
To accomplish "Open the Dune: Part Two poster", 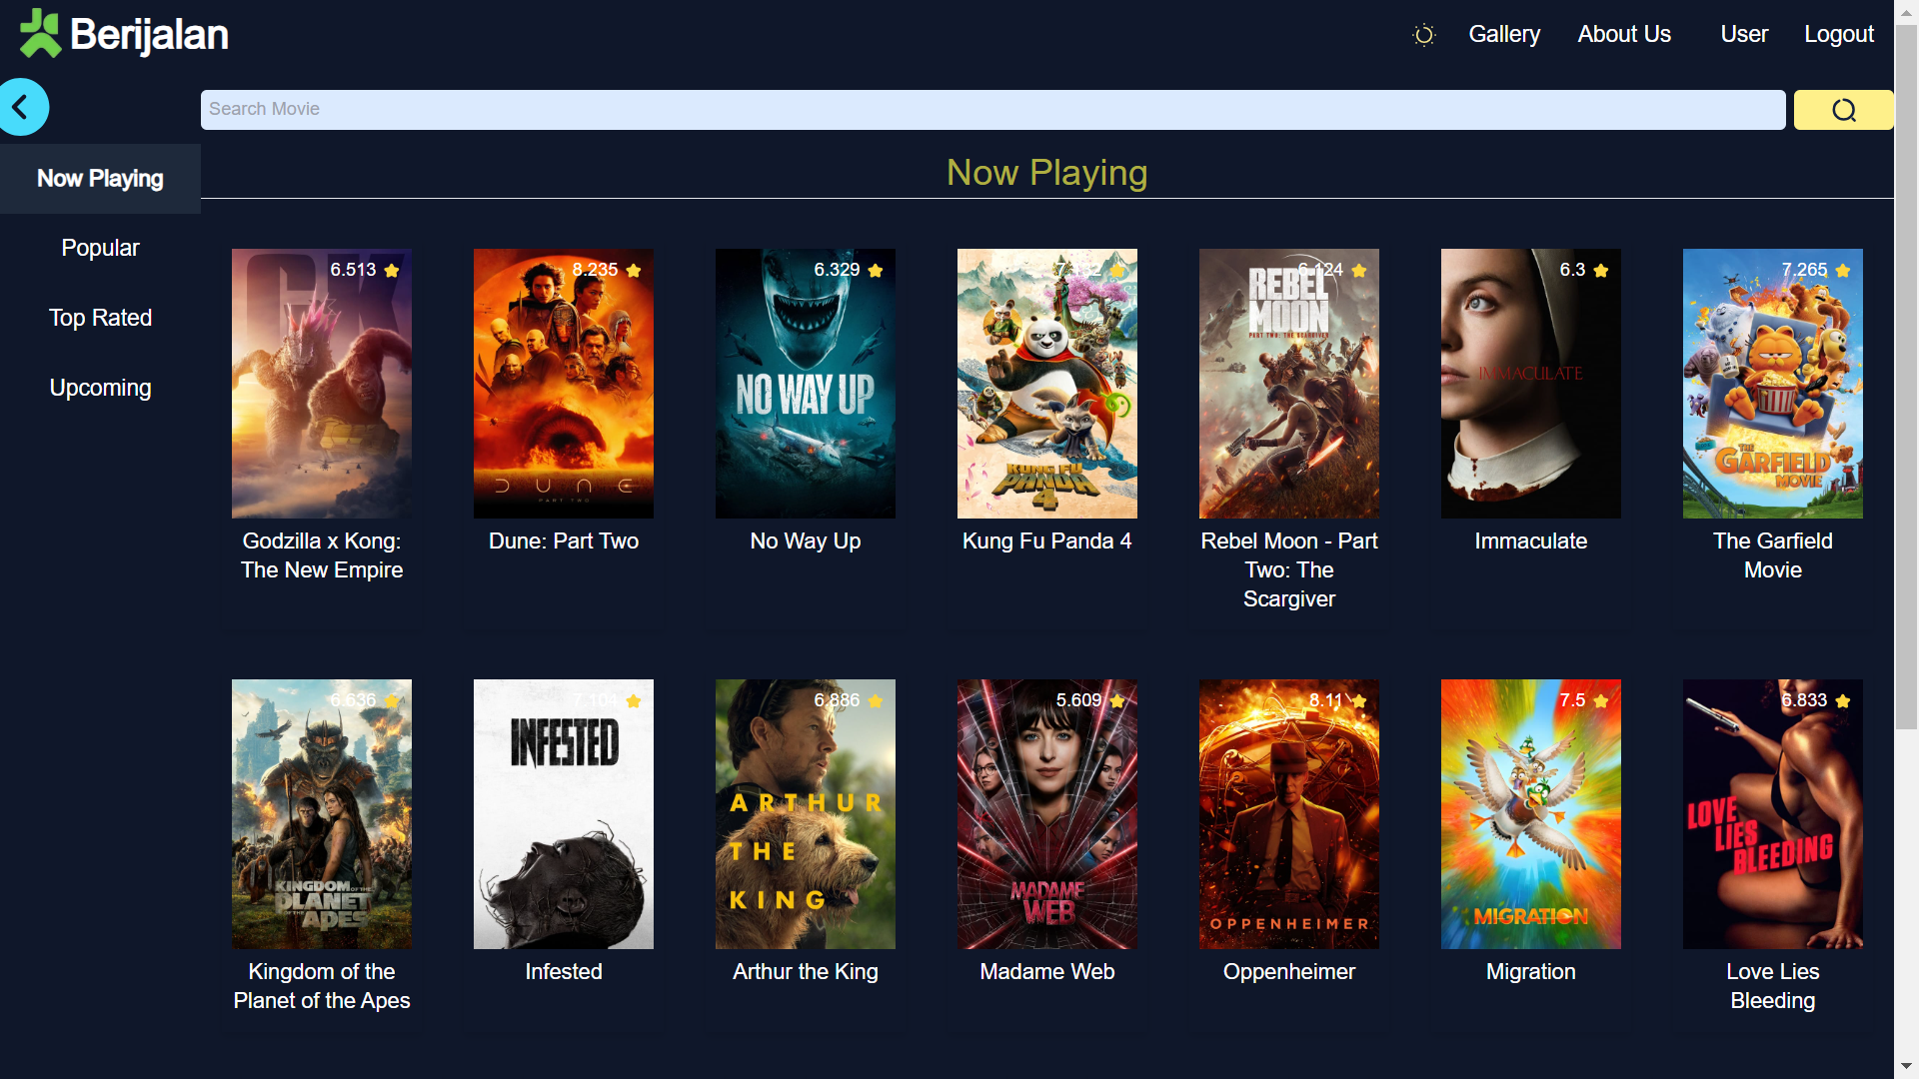I will point(564,384).
